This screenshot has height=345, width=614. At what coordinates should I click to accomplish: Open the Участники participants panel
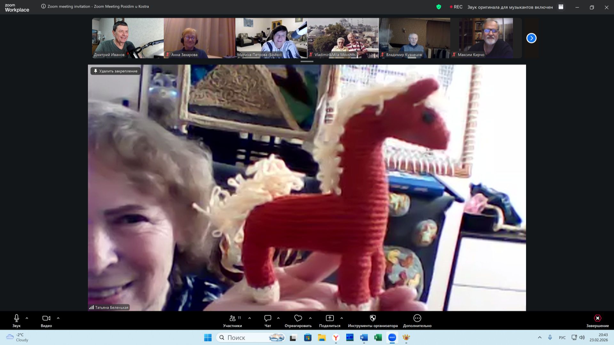tap(232, 321)
